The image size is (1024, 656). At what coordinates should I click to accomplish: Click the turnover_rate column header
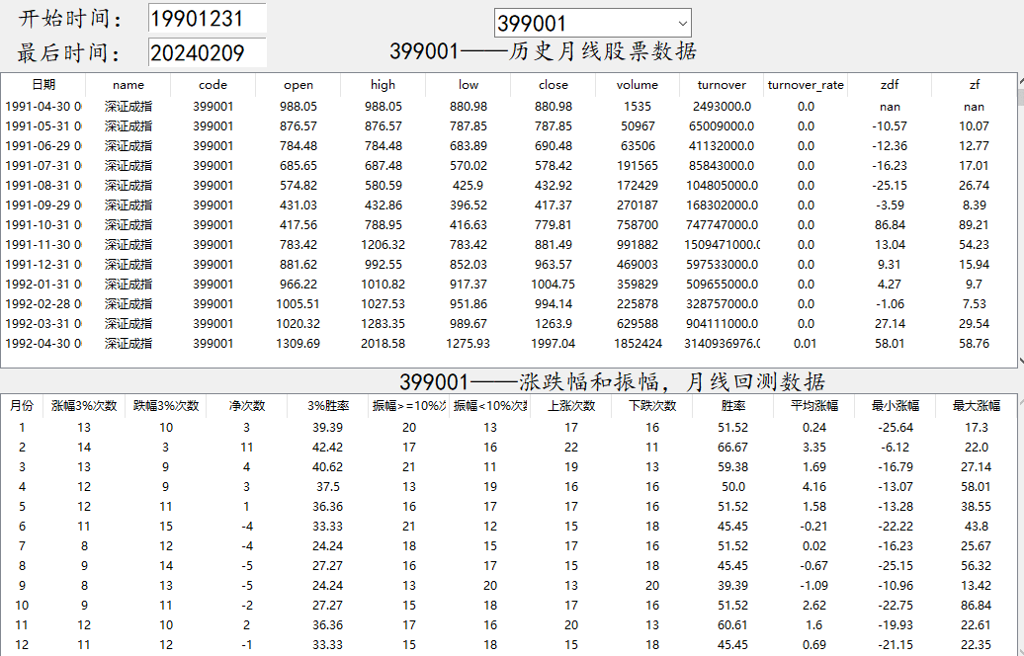pos(806,85)
